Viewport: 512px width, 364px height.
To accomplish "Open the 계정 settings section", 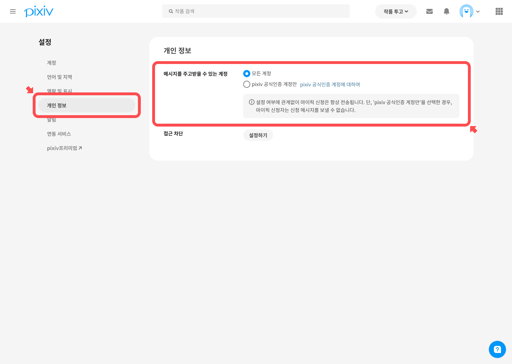I will (52, 63).
